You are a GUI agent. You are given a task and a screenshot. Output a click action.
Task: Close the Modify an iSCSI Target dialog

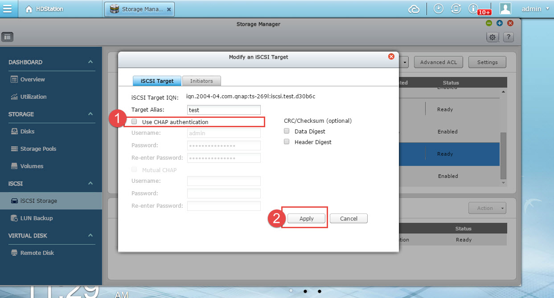click(x=391, y=56)
